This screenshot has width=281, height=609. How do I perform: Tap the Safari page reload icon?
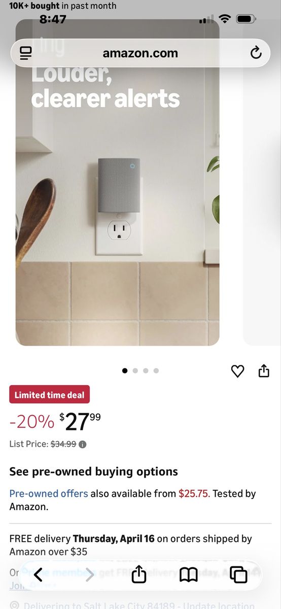coord(256,53)
